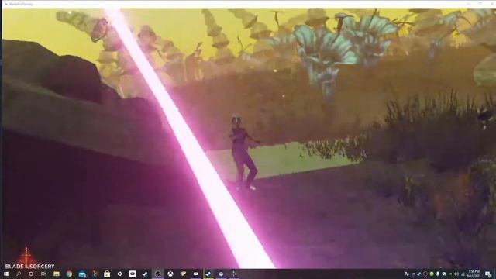Maximize the game window

point(480,4)
